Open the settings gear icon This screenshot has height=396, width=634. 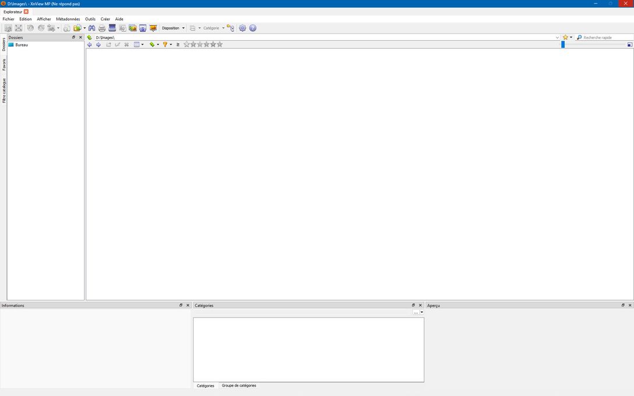(x=242, y=28)
